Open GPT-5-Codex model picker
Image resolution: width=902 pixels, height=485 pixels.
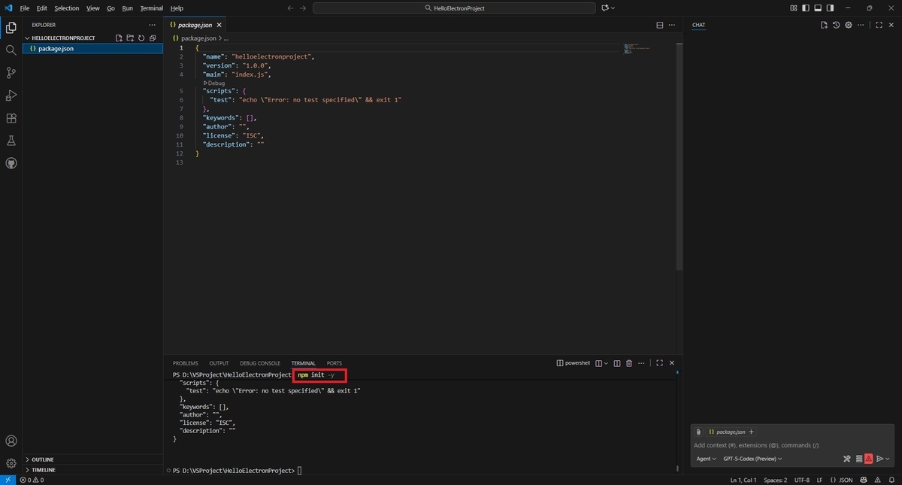752,459
